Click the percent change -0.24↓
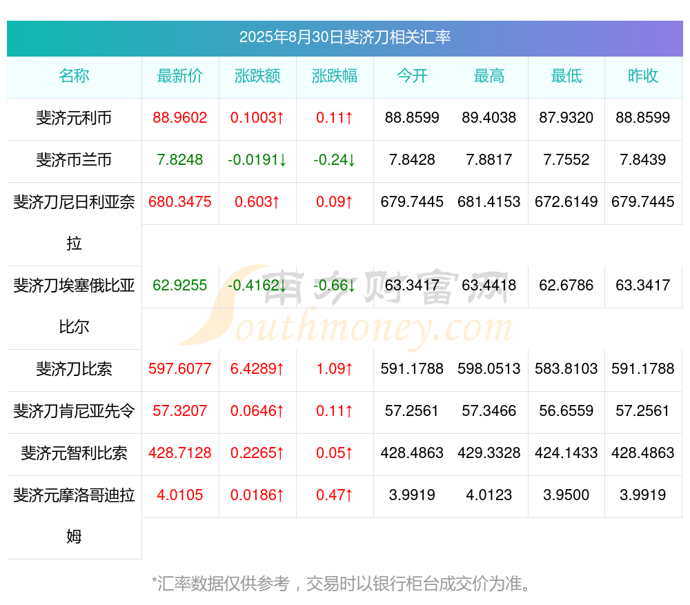 (335, 159)
